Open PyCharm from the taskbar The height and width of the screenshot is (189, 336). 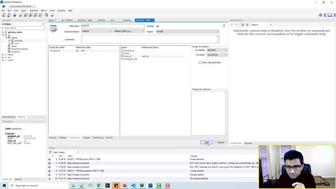pos(142,185)
